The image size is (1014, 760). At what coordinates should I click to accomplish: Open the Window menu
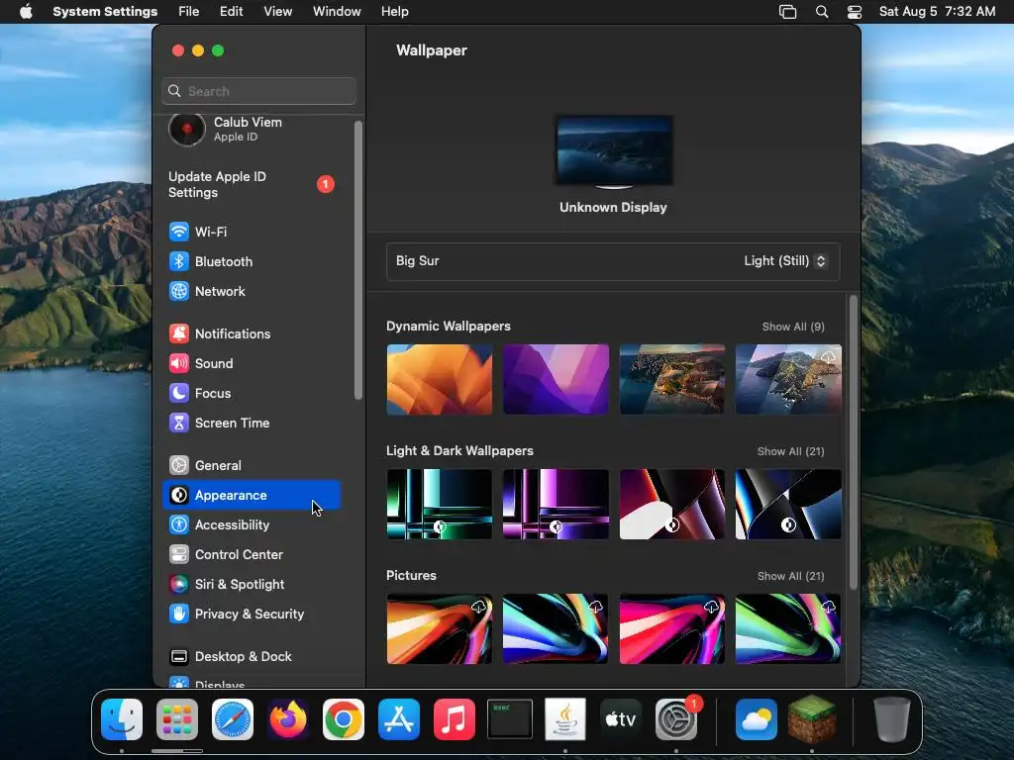point(337,11)
